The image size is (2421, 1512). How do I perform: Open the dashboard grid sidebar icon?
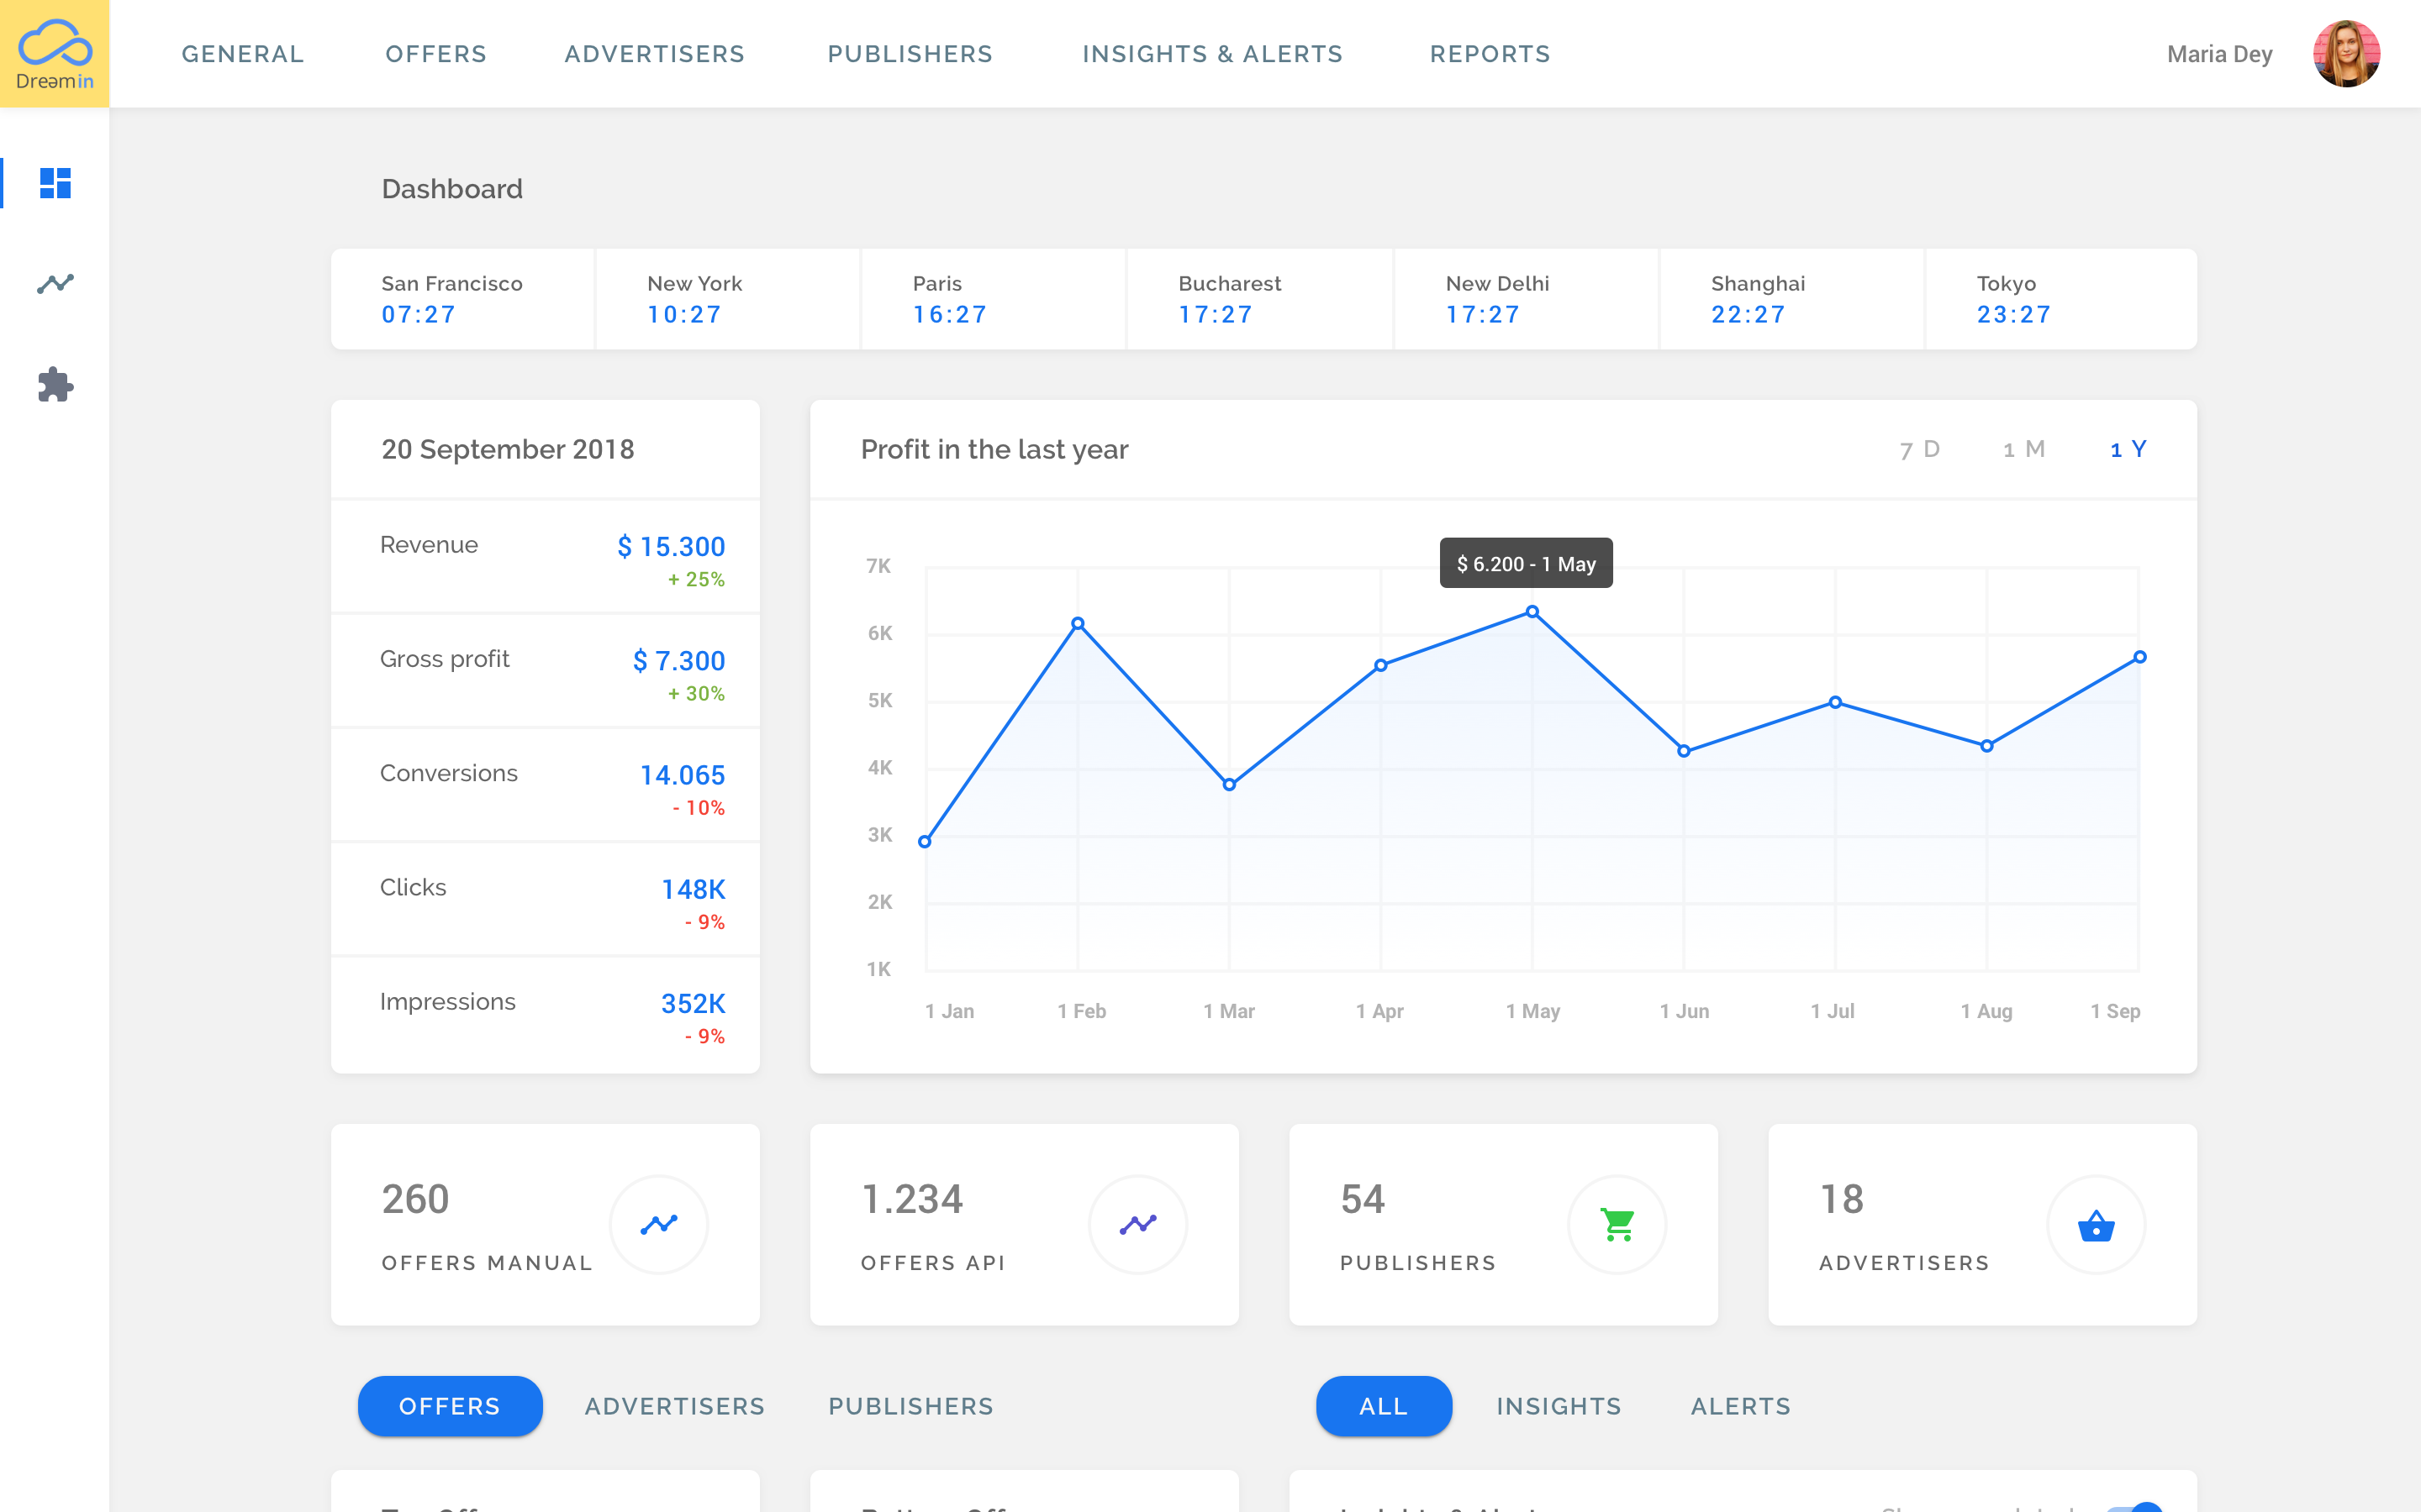[55, 183]
